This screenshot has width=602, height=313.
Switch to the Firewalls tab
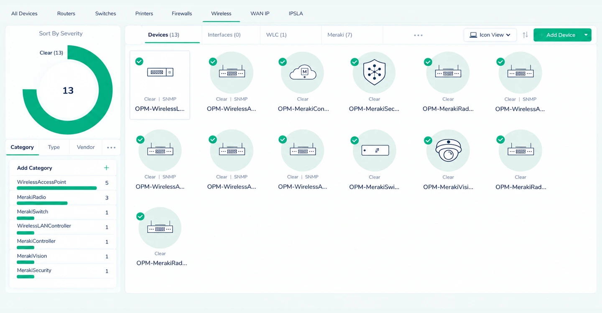[182, 13]
